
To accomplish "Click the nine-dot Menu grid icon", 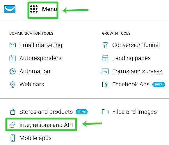I will [x=34, y=9].
